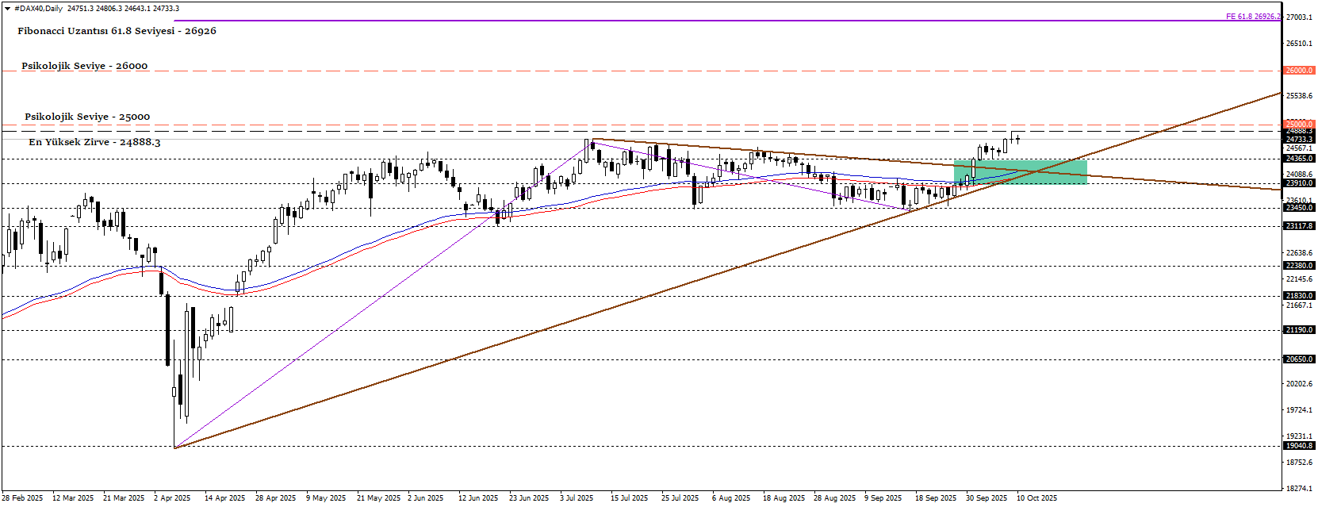The width and height of the screenshot is (1318, 507).
Task: Select the 'Fibonacci Uzantısı 61.8 Seviyesi - 26926' label
Action: (x=117, y=31)
